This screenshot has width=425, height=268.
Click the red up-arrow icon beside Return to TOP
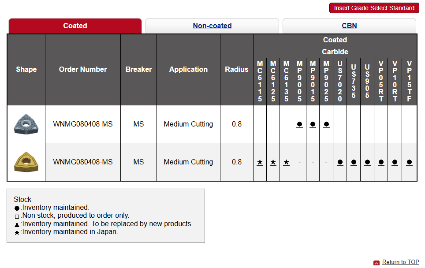coord(376,263)
